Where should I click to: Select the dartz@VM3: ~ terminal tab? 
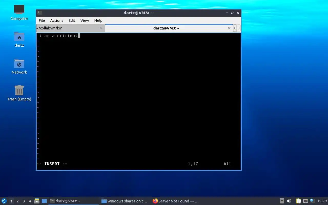169,28
